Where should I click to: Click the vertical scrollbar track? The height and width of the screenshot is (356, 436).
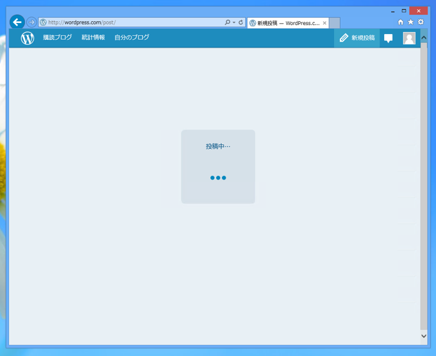424,187
